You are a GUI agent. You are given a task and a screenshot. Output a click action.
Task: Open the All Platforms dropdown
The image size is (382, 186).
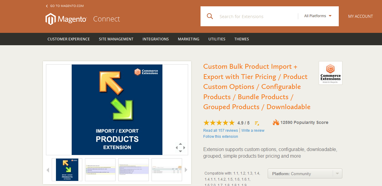click(318, 16)
